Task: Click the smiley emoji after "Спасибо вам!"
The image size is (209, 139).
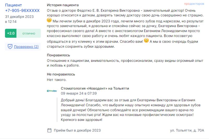Action: pyautogui.click(x=146, y=40)
